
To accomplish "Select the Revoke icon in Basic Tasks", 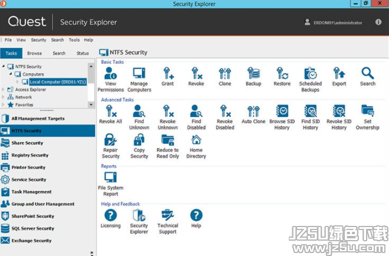I will (196, 77).
